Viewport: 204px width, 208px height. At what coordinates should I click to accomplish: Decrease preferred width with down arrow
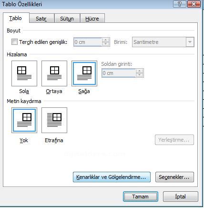106,44
